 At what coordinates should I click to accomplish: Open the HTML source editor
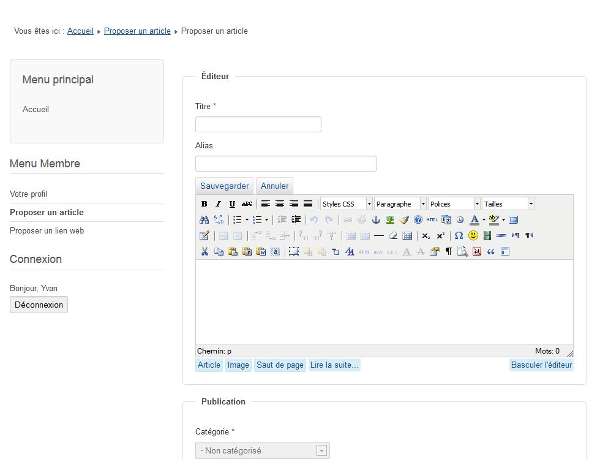tap(432, 220)
